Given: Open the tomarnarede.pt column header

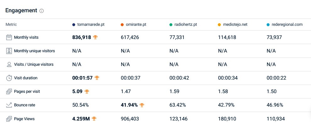Looking at the screenshot, I should 88,25.
